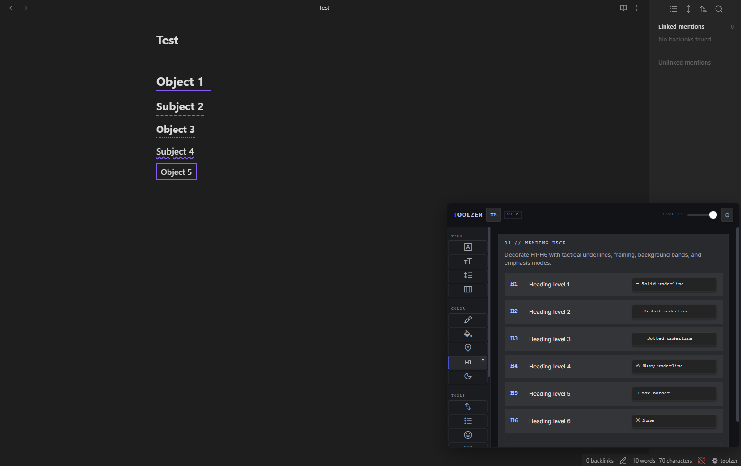Click the show more context arrows icon
The width and height of the screenshot is (741, 466).
(x=689, y=9)
